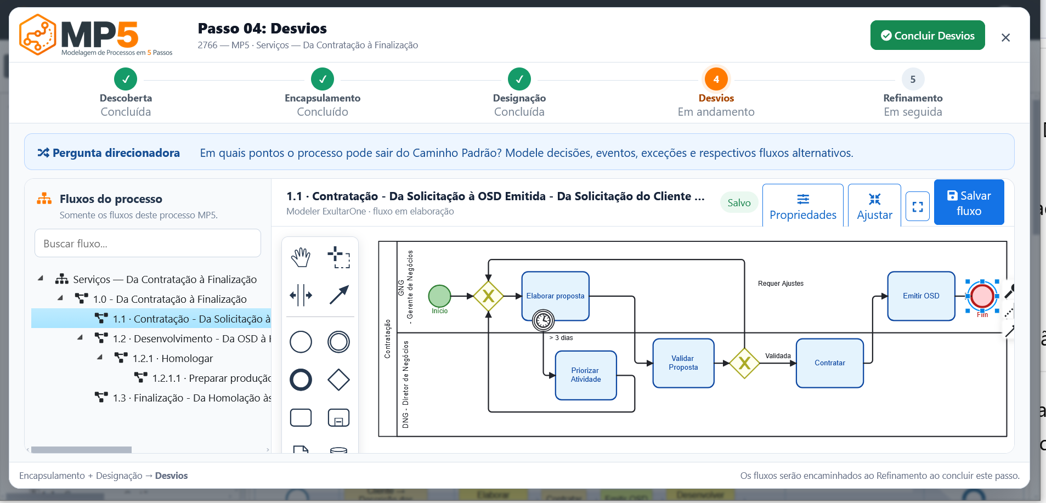Image resolution: width=1046 pixels, height=503 pixels.
Task: Collapse the 1.2.1 Homologar tree node
Action: pos(100,358)
